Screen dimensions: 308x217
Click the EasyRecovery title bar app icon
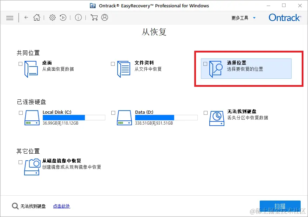point(93,6)
